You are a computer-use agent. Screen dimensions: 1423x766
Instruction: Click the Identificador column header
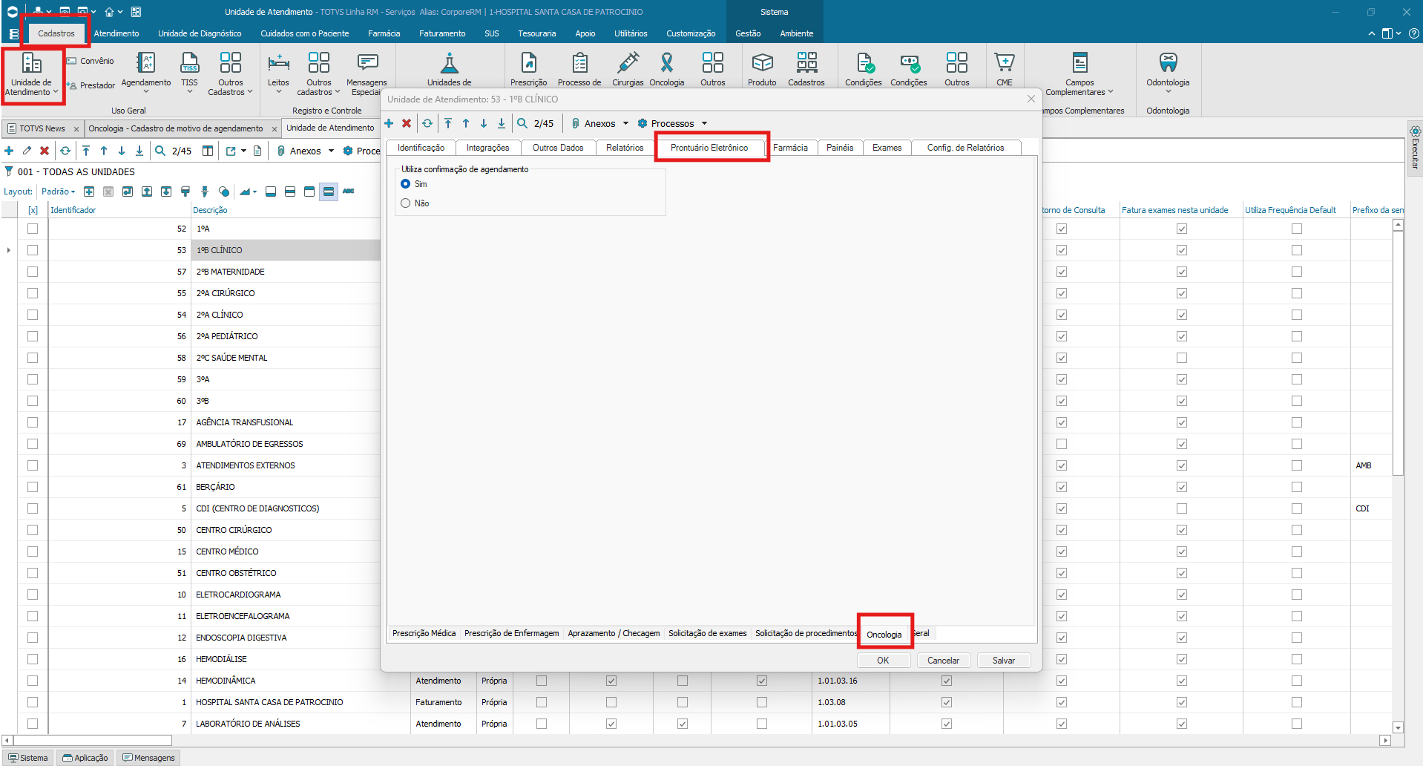(x=119, y=210)
